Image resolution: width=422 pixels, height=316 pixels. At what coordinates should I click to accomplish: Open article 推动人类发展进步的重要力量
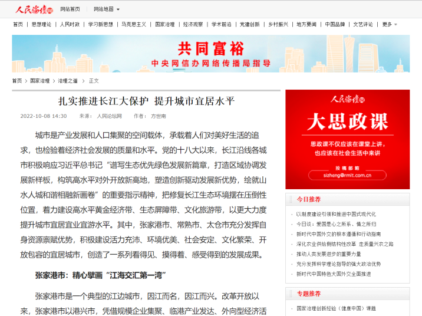tap(328, 254)
